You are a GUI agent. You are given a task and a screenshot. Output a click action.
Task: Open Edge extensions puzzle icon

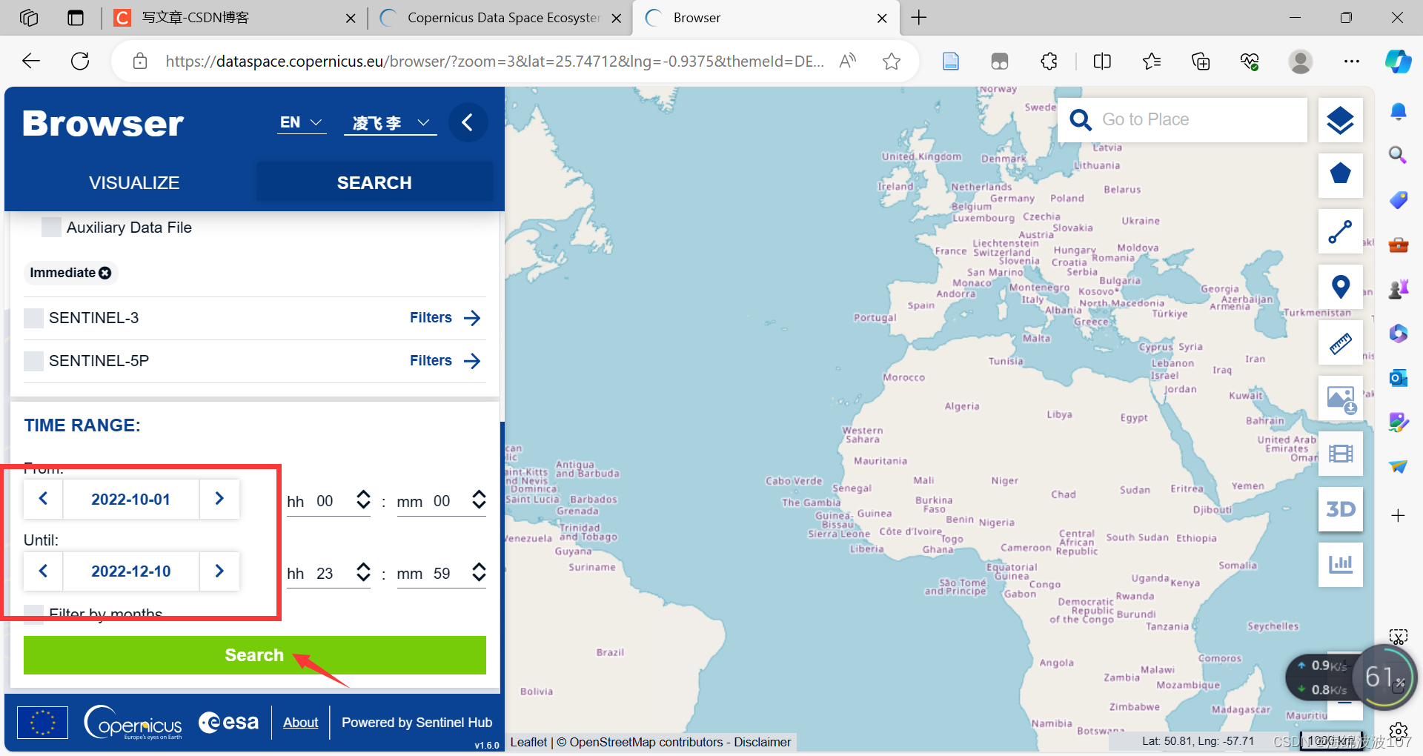[x=1049, y=62]
